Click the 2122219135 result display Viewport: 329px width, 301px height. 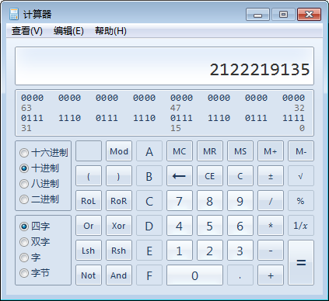coord(164,66)
